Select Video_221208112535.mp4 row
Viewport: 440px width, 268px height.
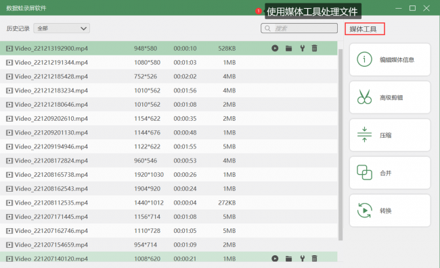169,203
